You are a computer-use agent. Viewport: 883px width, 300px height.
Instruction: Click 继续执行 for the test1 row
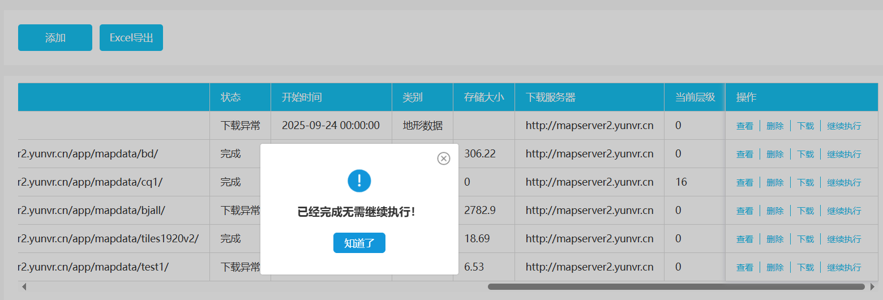pyautogui.click(x=844, y=267)
